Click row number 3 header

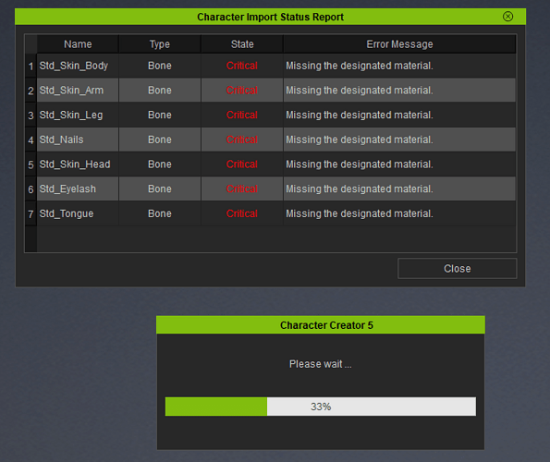[x=31, y=115]
